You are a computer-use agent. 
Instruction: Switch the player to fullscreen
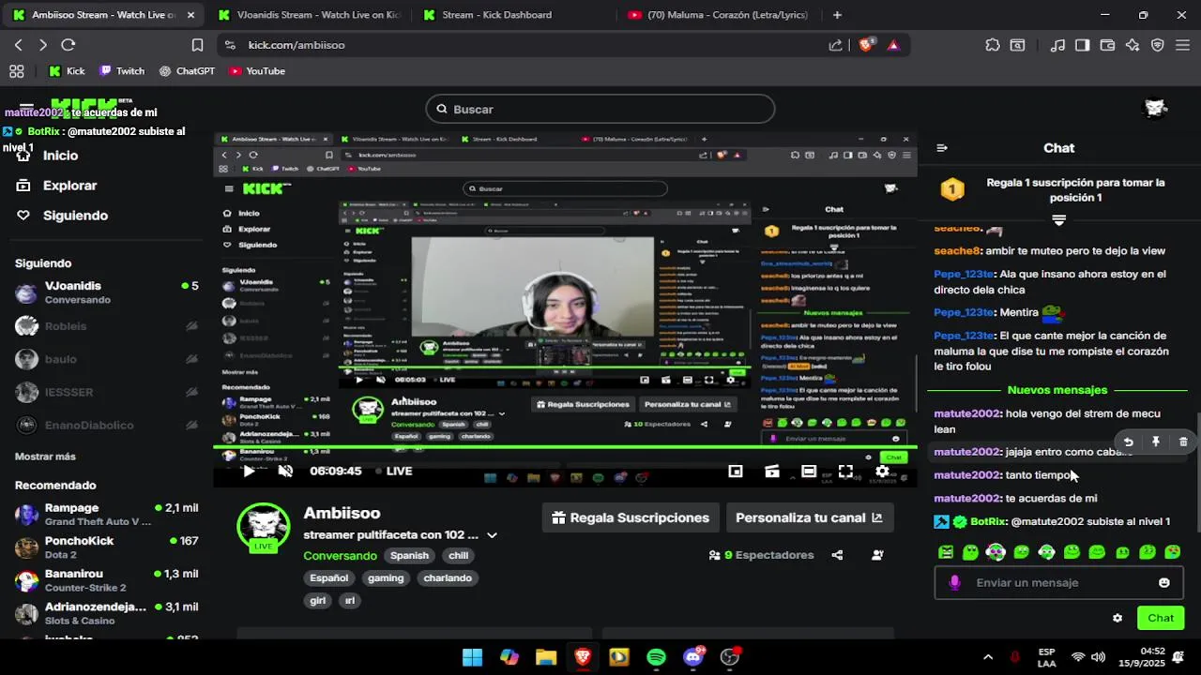click(x=845, y=471)
